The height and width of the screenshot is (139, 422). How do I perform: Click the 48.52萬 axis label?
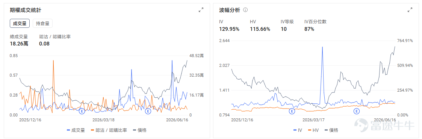[197, 56]
